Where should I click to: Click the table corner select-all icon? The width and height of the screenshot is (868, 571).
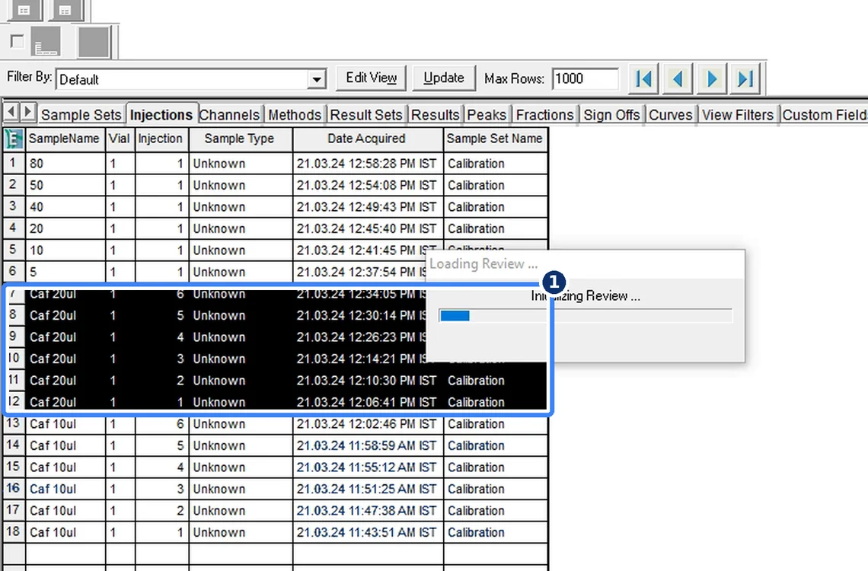click(13, 139)
